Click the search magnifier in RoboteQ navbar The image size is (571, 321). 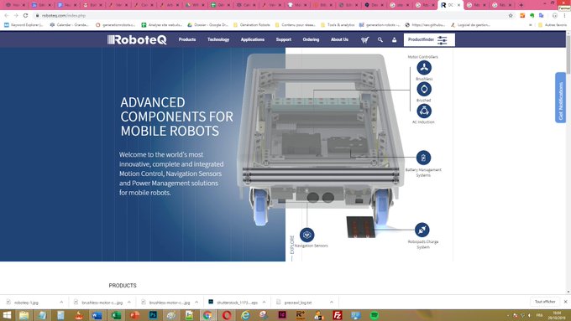point(380,40)
